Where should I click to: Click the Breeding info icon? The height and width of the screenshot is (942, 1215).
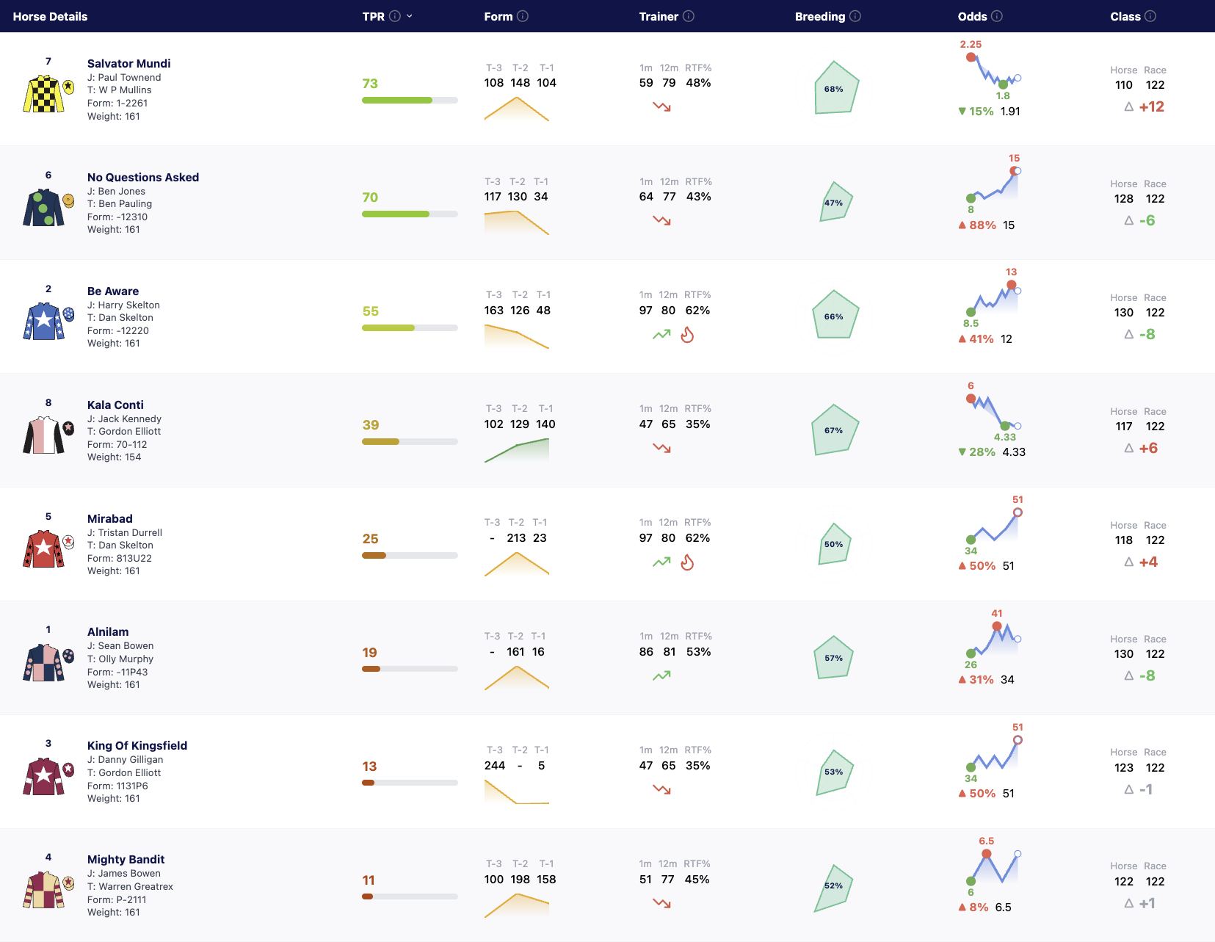coord(855,16)
